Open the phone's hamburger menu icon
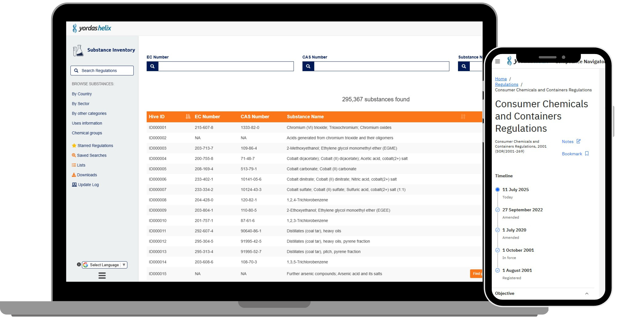This screenshot has width=639, height=319. coord(498,61)
